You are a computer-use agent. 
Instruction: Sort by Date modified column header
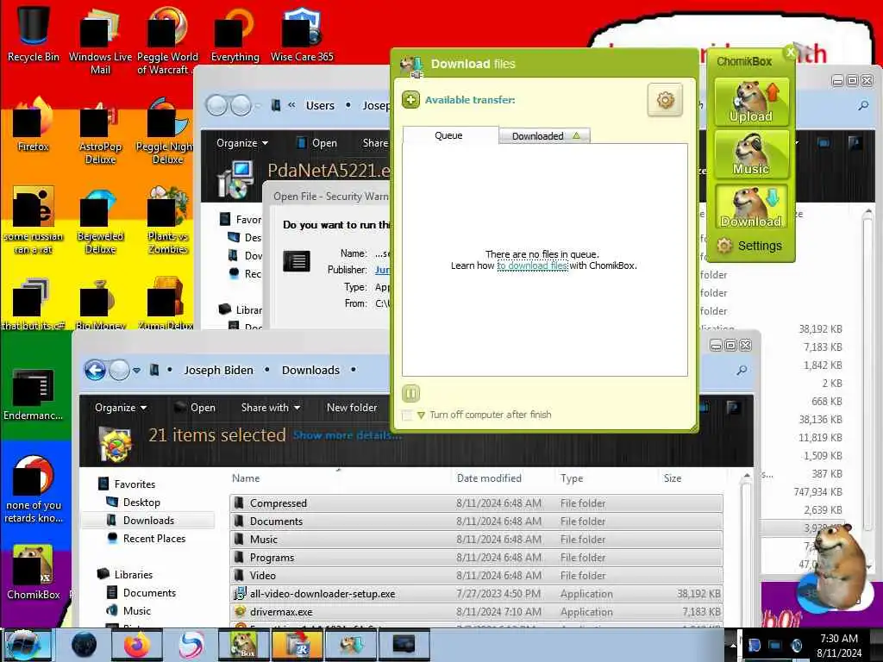489,478
